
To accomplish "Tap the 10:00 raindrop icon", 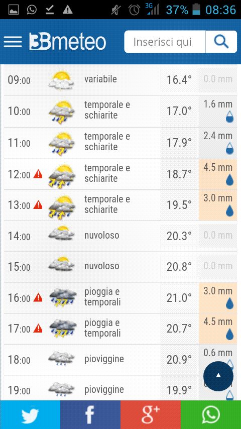I will [229, 117].
